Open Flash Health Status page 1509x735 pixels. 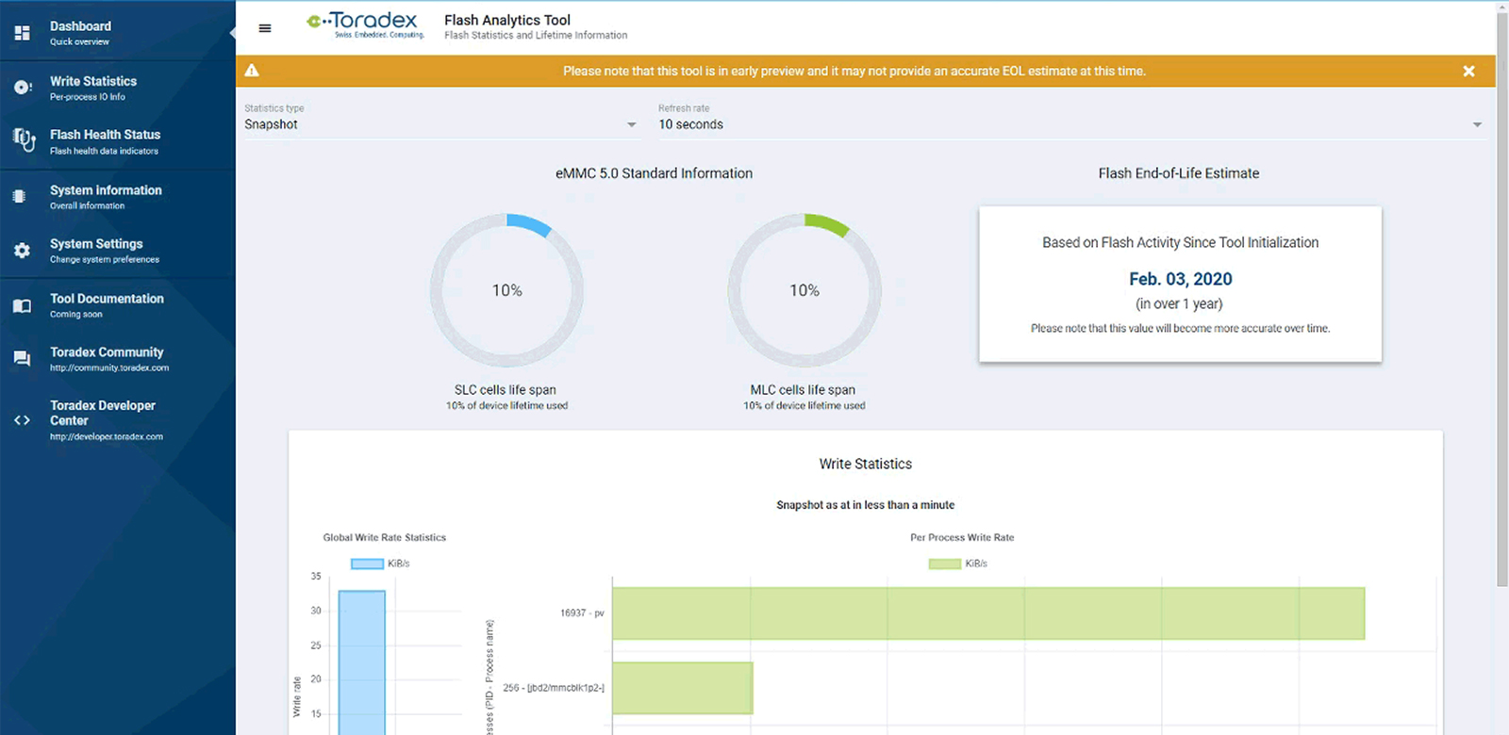(x=118, y=141)
